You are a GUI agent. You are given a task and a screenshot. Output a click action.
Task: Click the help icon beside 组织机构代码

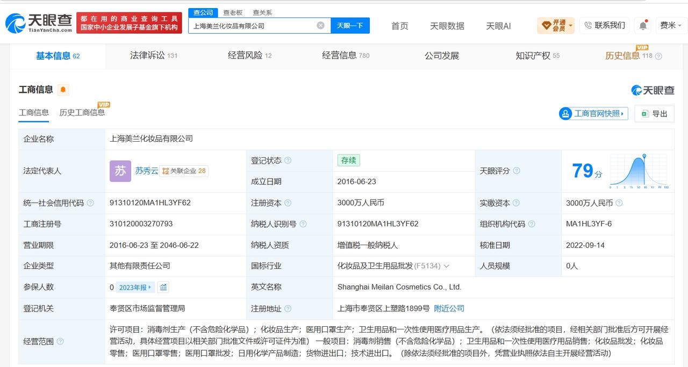(x=532, y=224)
